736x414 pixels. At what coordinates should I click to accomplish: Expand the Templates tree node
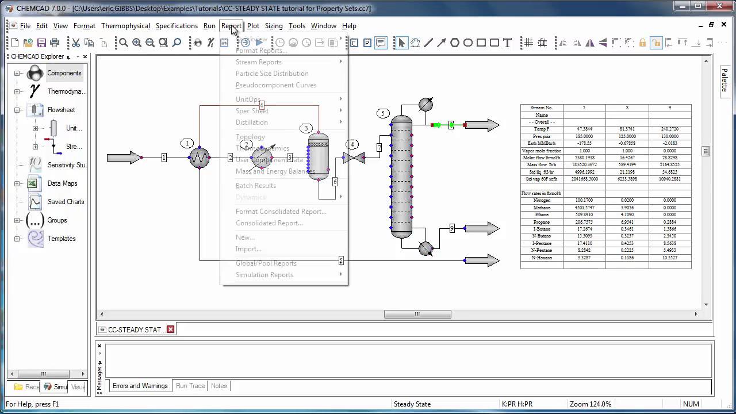[17, 239]
